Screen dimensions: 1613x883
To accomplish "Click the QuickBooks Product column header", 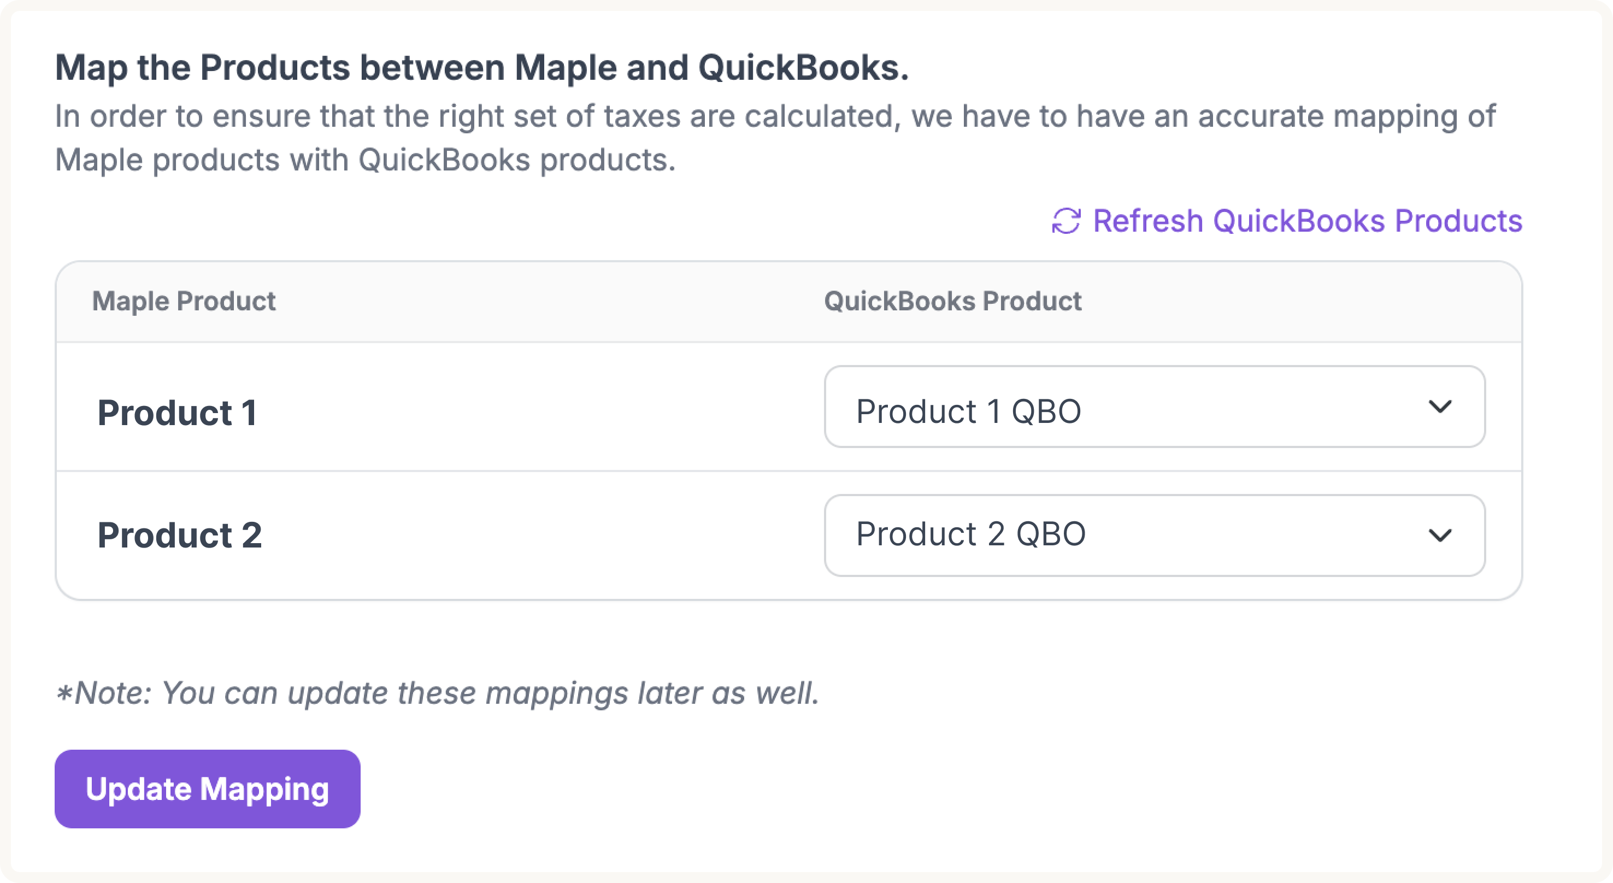I will point(952,301).
